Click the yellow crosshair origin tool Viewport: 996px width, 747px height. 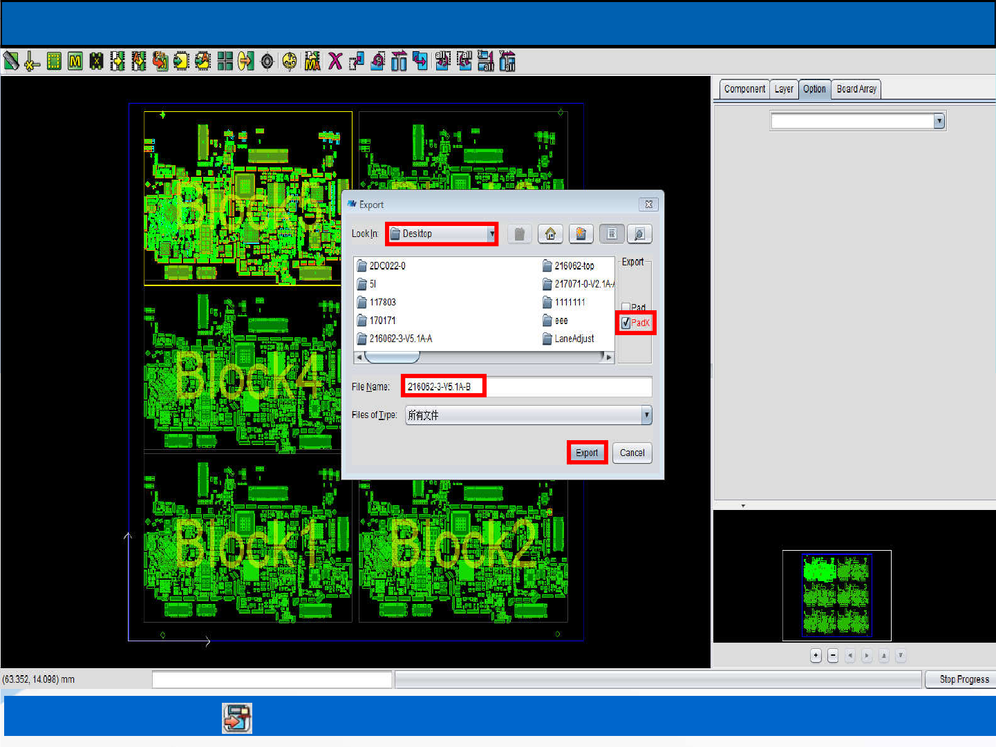(x=32, y=62)
